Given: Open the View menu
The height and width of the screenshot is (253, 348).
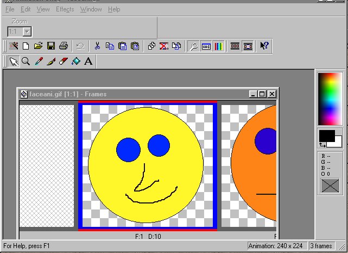Looking at the screenshot, I should click(x=43, y=9).
